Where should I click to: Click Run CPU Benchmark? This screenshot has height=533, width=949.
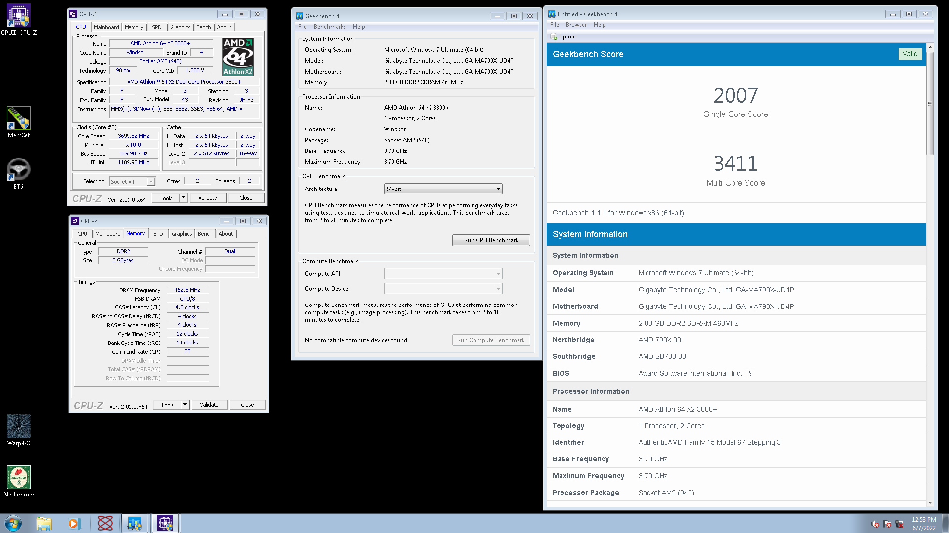coord(491,240)
